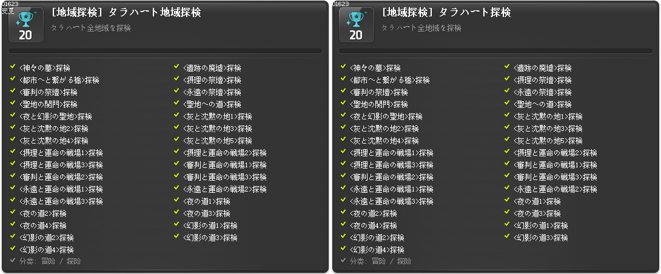Open the [地域探検] タラハート探検 title
Image resolution: width=661 pixels, height=274 pixels.
(x=446, y=13)
